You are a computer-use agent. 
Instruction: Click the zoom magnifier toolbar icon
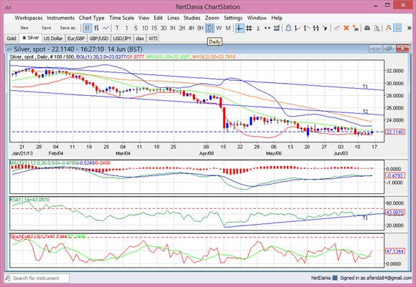389,28
